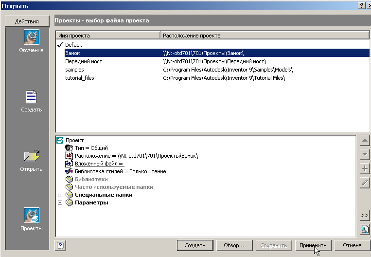Click the Библиотека стилей icon
Screen dimensions: 371x257
(x=69, y=171)
